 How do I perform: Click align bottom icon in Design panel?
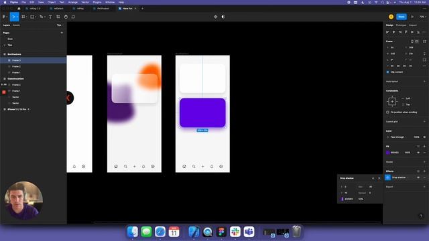418,32
